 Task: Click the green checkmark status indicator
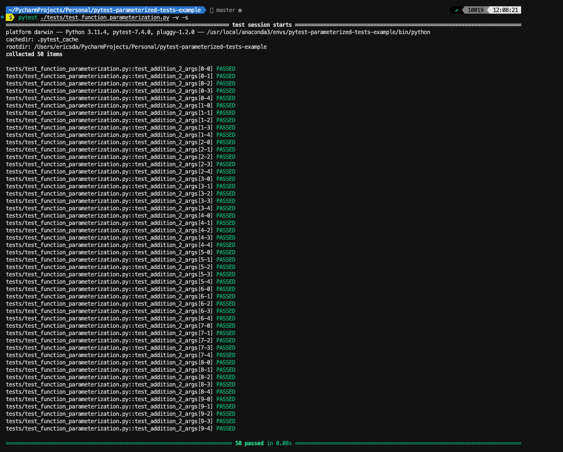[x=457, y=9]
